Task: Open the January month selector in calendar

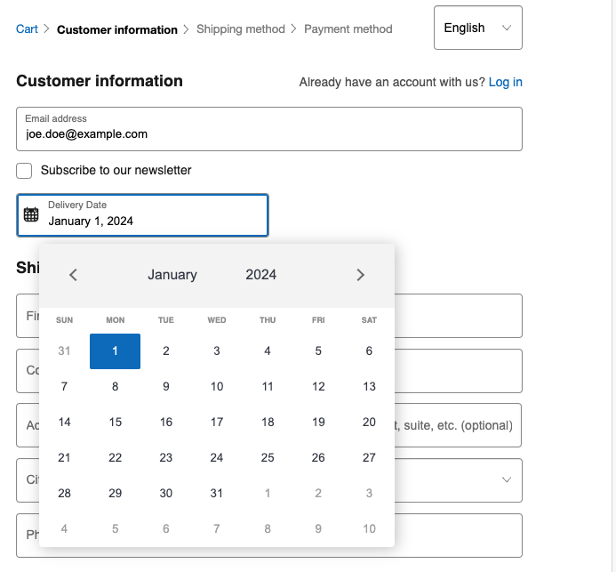Action: (x=172, y=275)
